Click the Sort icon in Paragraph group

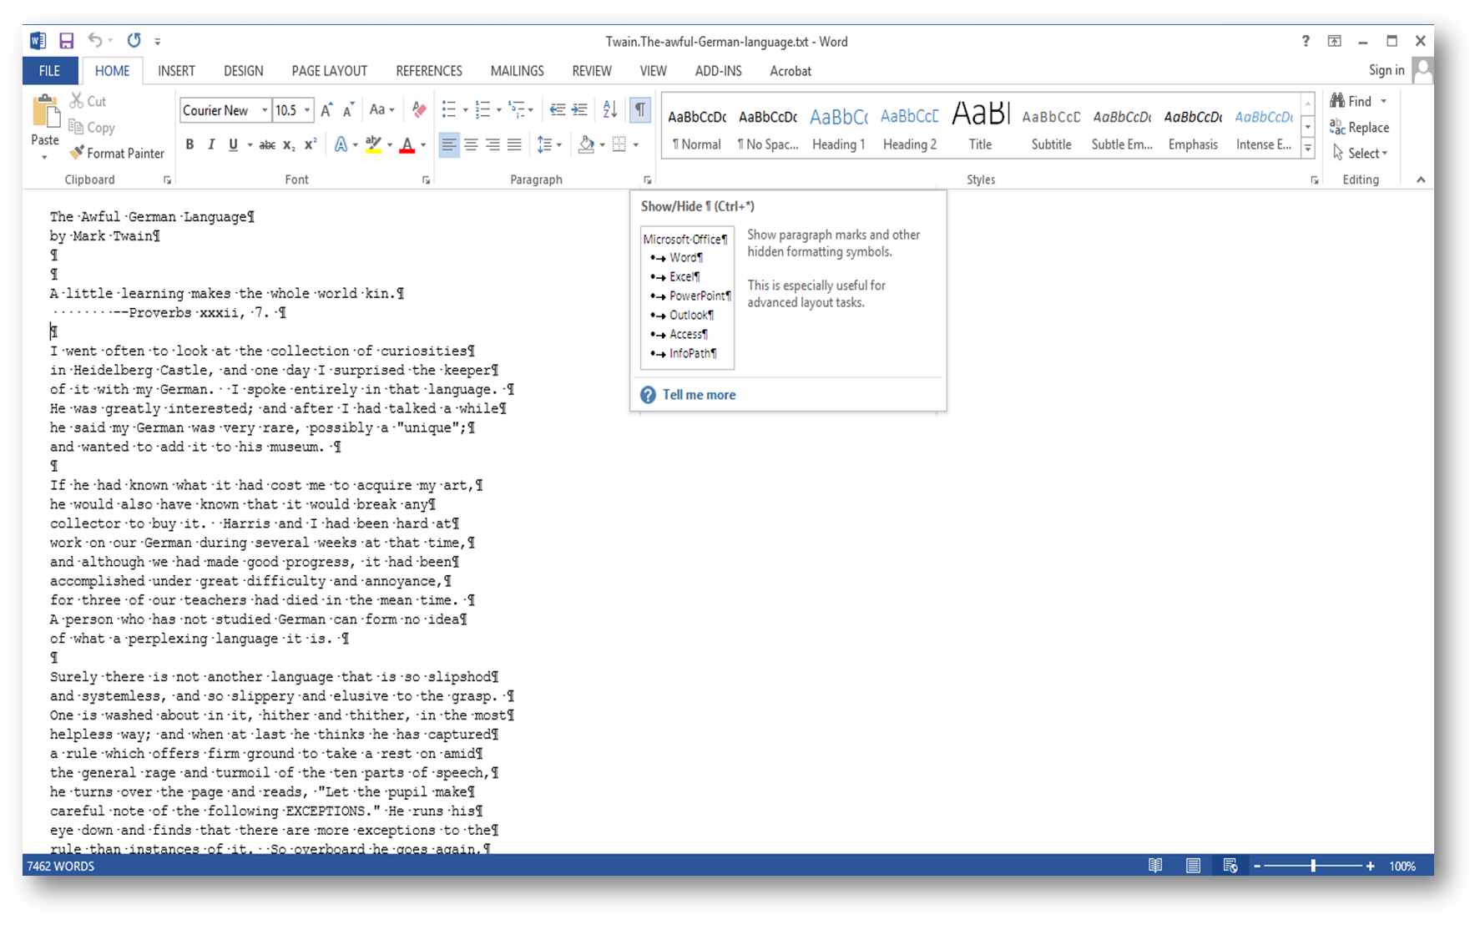click(609, 109)
